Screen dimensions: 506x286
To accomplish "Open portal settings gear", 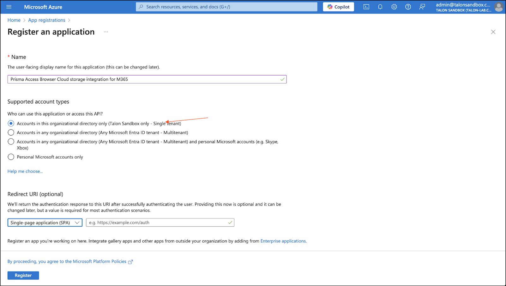I will 394,7.
